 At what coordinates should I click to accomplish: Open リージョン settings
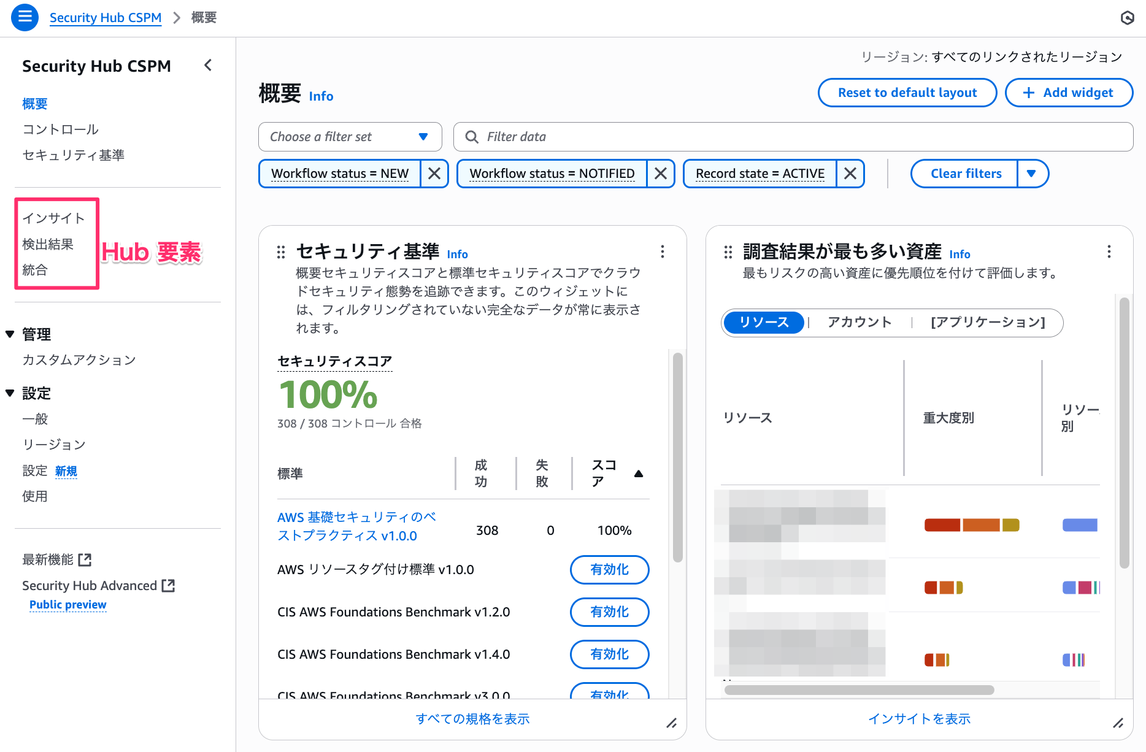54,445
